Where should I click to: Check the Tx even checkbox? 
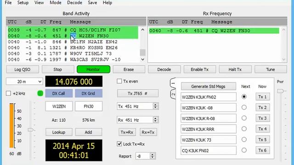[x=119, y=81]
